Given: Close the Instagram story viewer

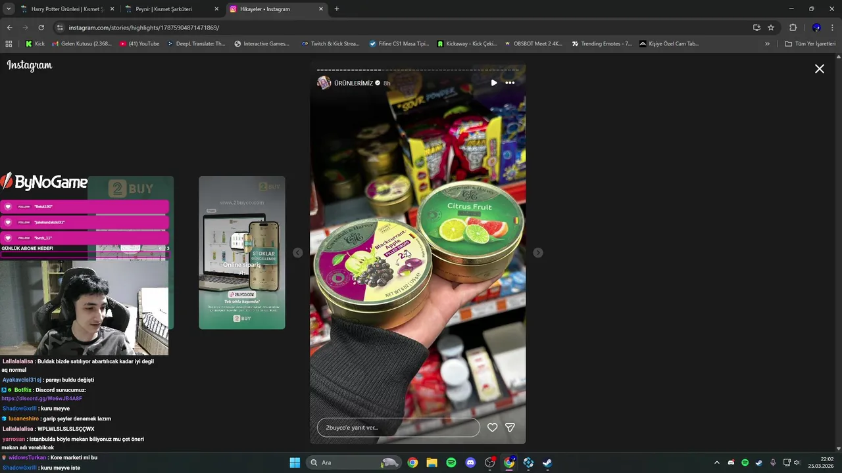Looking at the screenshot, I should pos(820,68).
